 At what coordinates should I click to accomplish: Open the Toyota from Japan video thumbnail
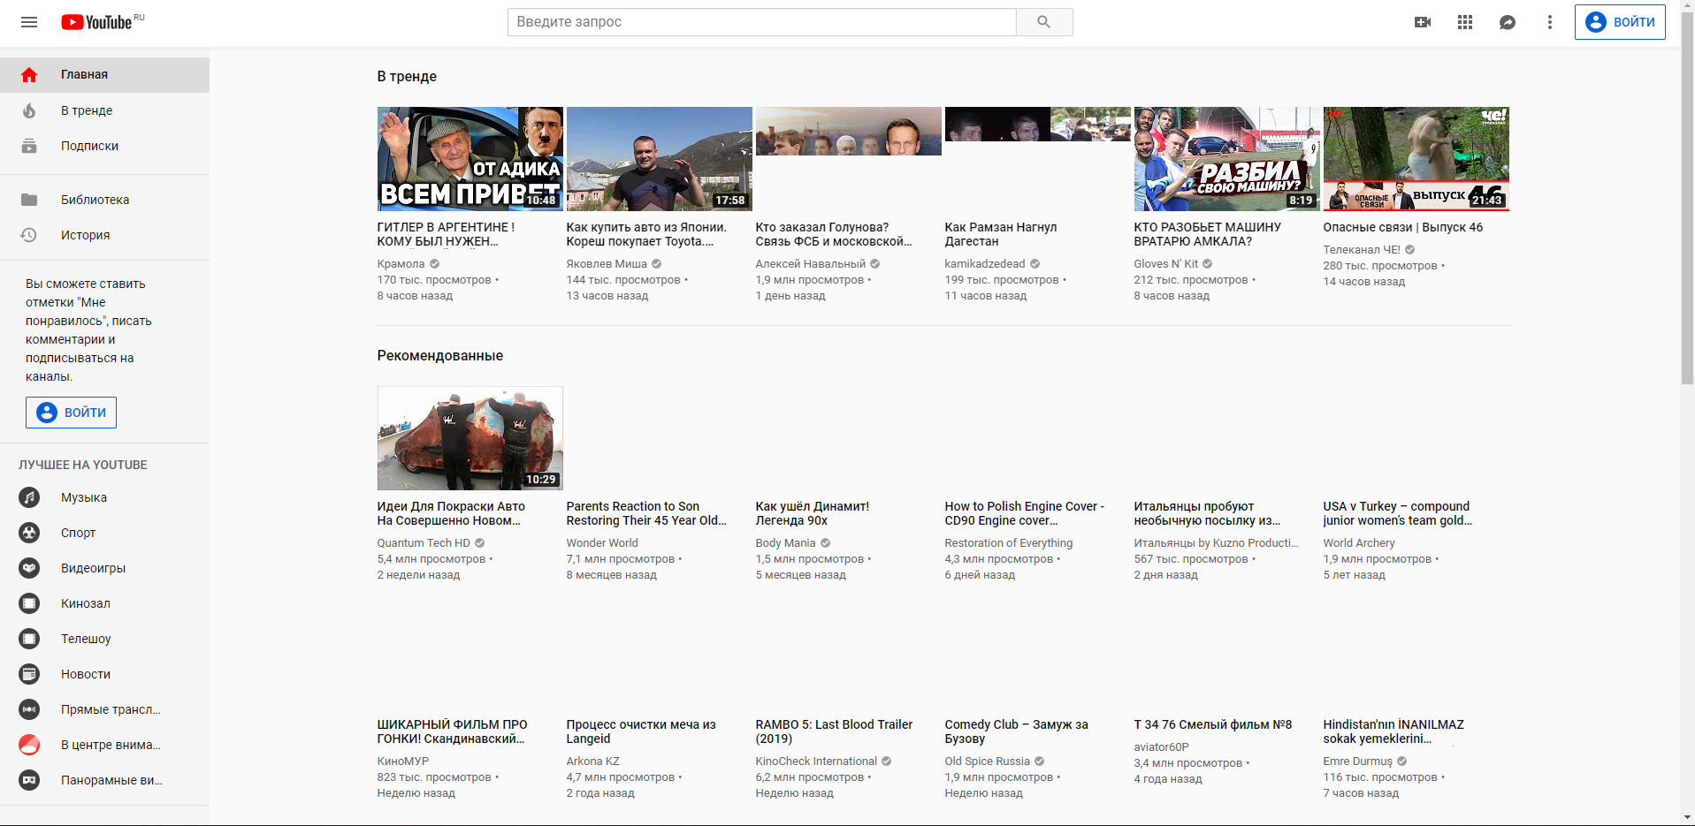pos(660,159)
